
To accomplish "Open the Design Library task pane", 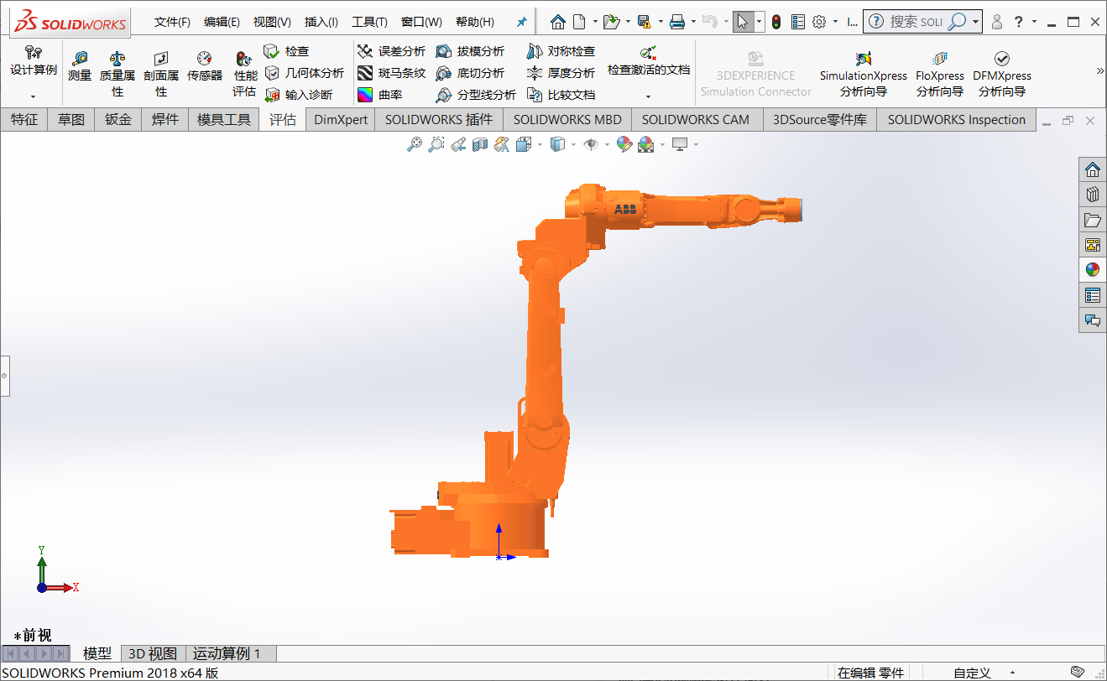I will point(1092,195).
